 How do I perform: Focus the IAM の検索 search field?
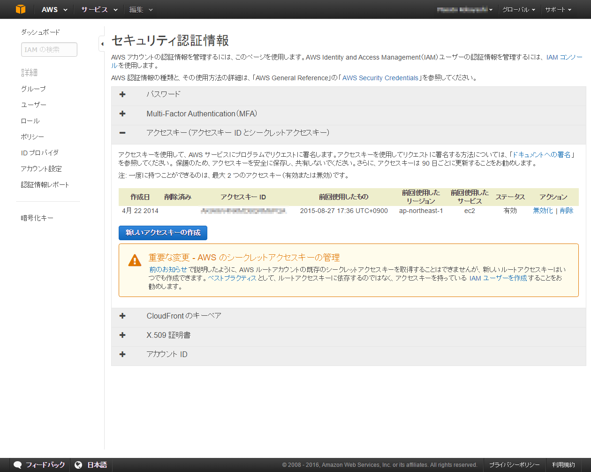[49, 49]
